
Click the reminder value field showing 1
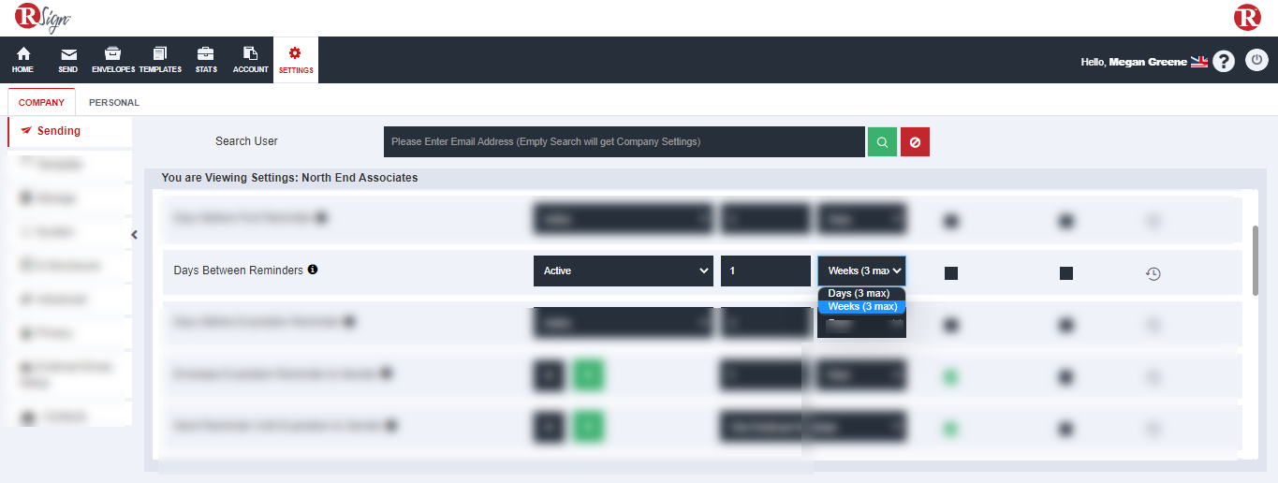coord(766,271)
